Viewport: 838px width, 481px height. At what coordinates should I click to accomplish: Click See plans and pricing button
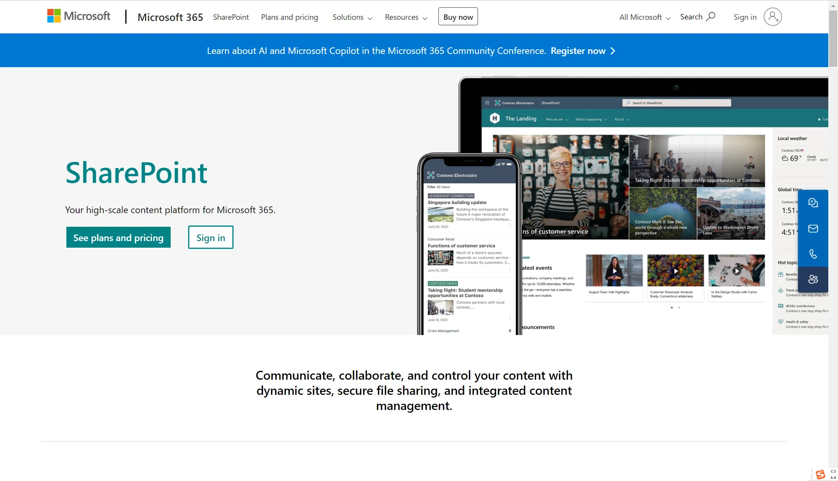[118, 238]
